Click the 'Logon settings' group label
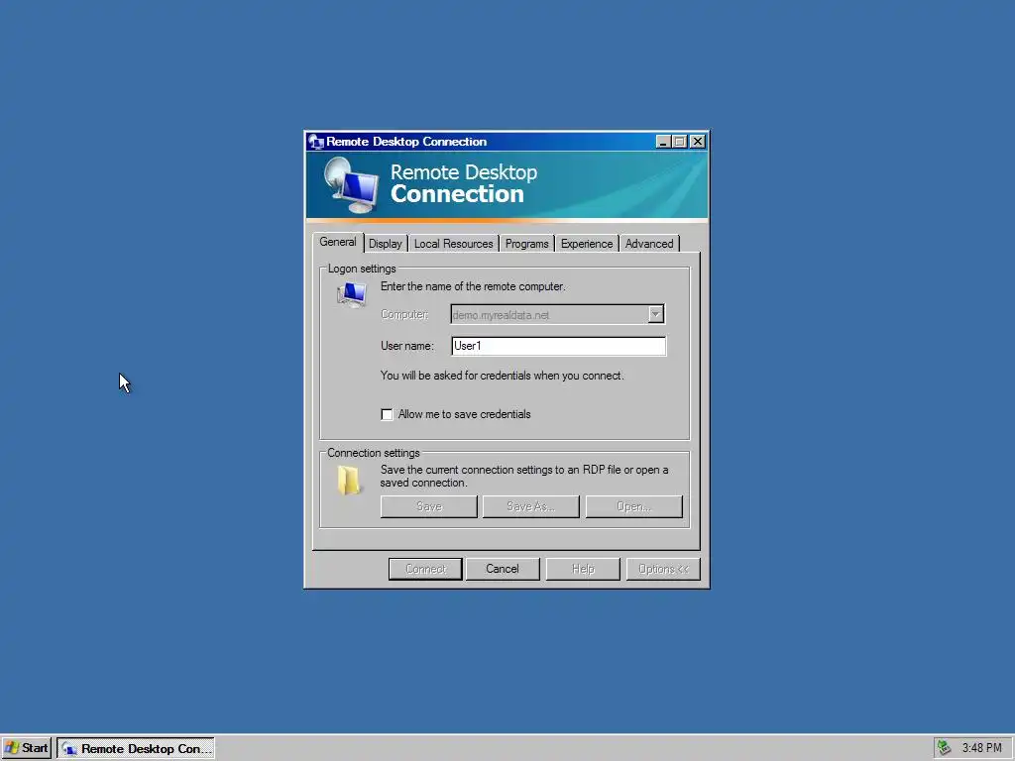Screen dimensions: 1015x761 361,269
